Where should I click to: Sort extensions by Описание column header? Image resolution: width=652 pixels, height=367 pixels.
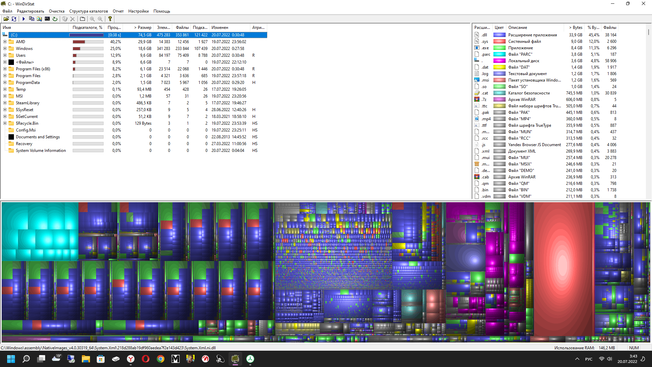coord(518,28)
